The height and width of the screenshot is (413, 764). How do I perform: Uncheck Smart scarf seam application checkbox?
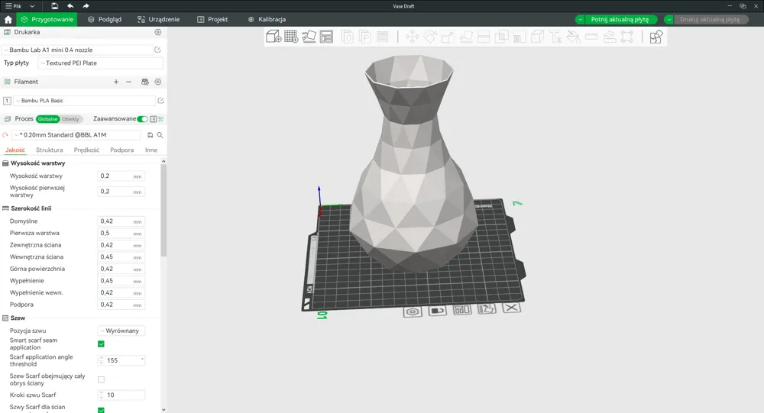(102, 344)
